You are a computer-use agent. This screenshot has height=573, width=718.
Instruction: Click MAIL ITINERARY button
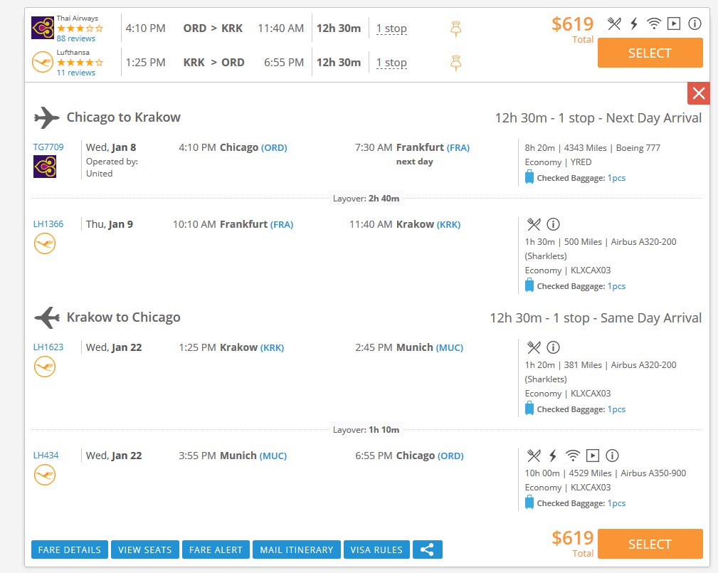coord(297,550)
